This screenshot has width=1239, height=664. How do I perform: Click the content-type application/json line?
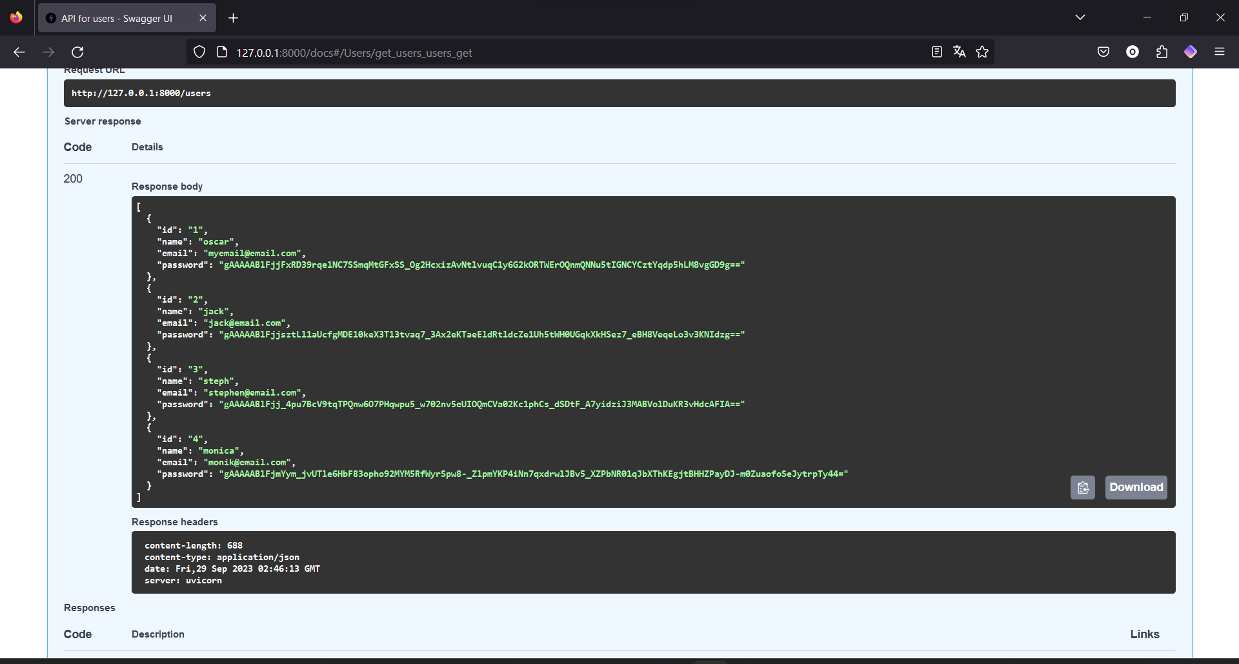(222, 558)
